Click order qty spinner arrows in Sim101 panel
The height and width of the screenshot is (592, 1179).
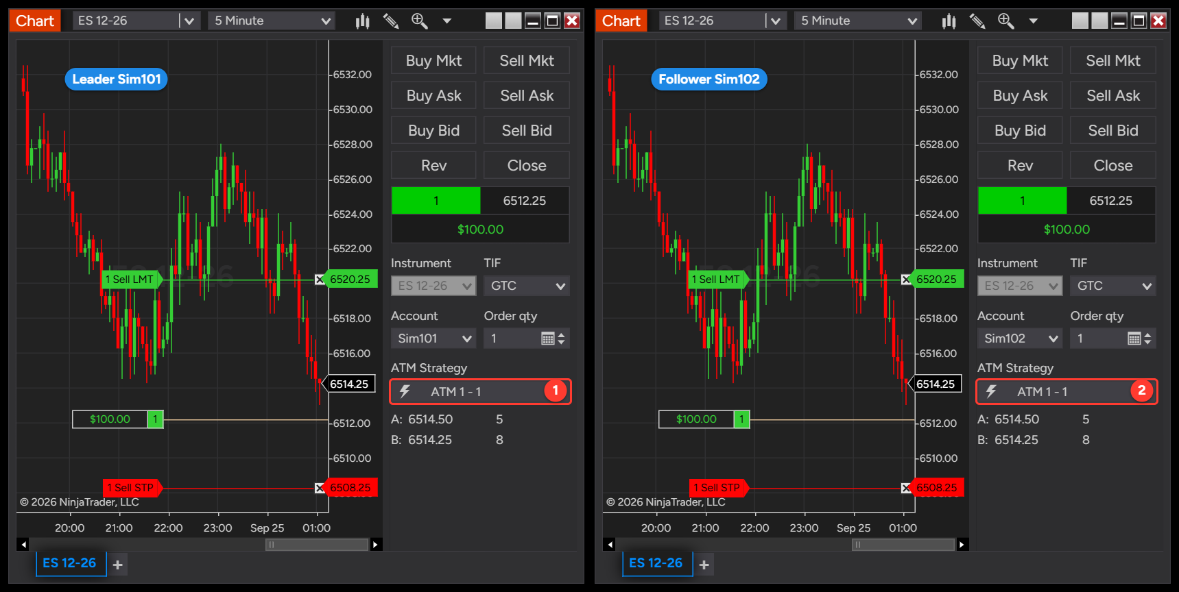[x=562, y=338]
